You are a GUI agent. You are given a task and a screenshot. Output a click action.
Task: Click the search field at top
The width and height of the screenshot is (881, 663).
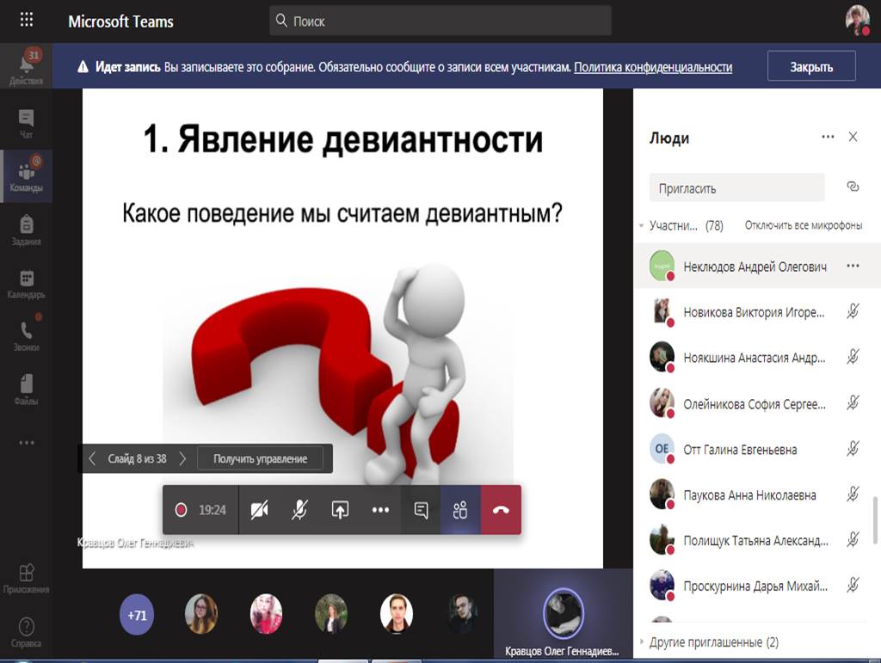(440, 21)
